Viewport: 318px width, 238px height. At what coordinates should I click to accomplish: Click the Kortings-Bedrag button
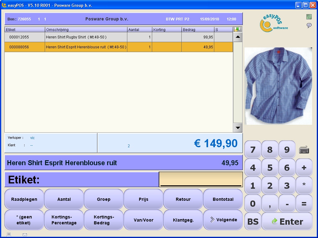coord(104,220)
